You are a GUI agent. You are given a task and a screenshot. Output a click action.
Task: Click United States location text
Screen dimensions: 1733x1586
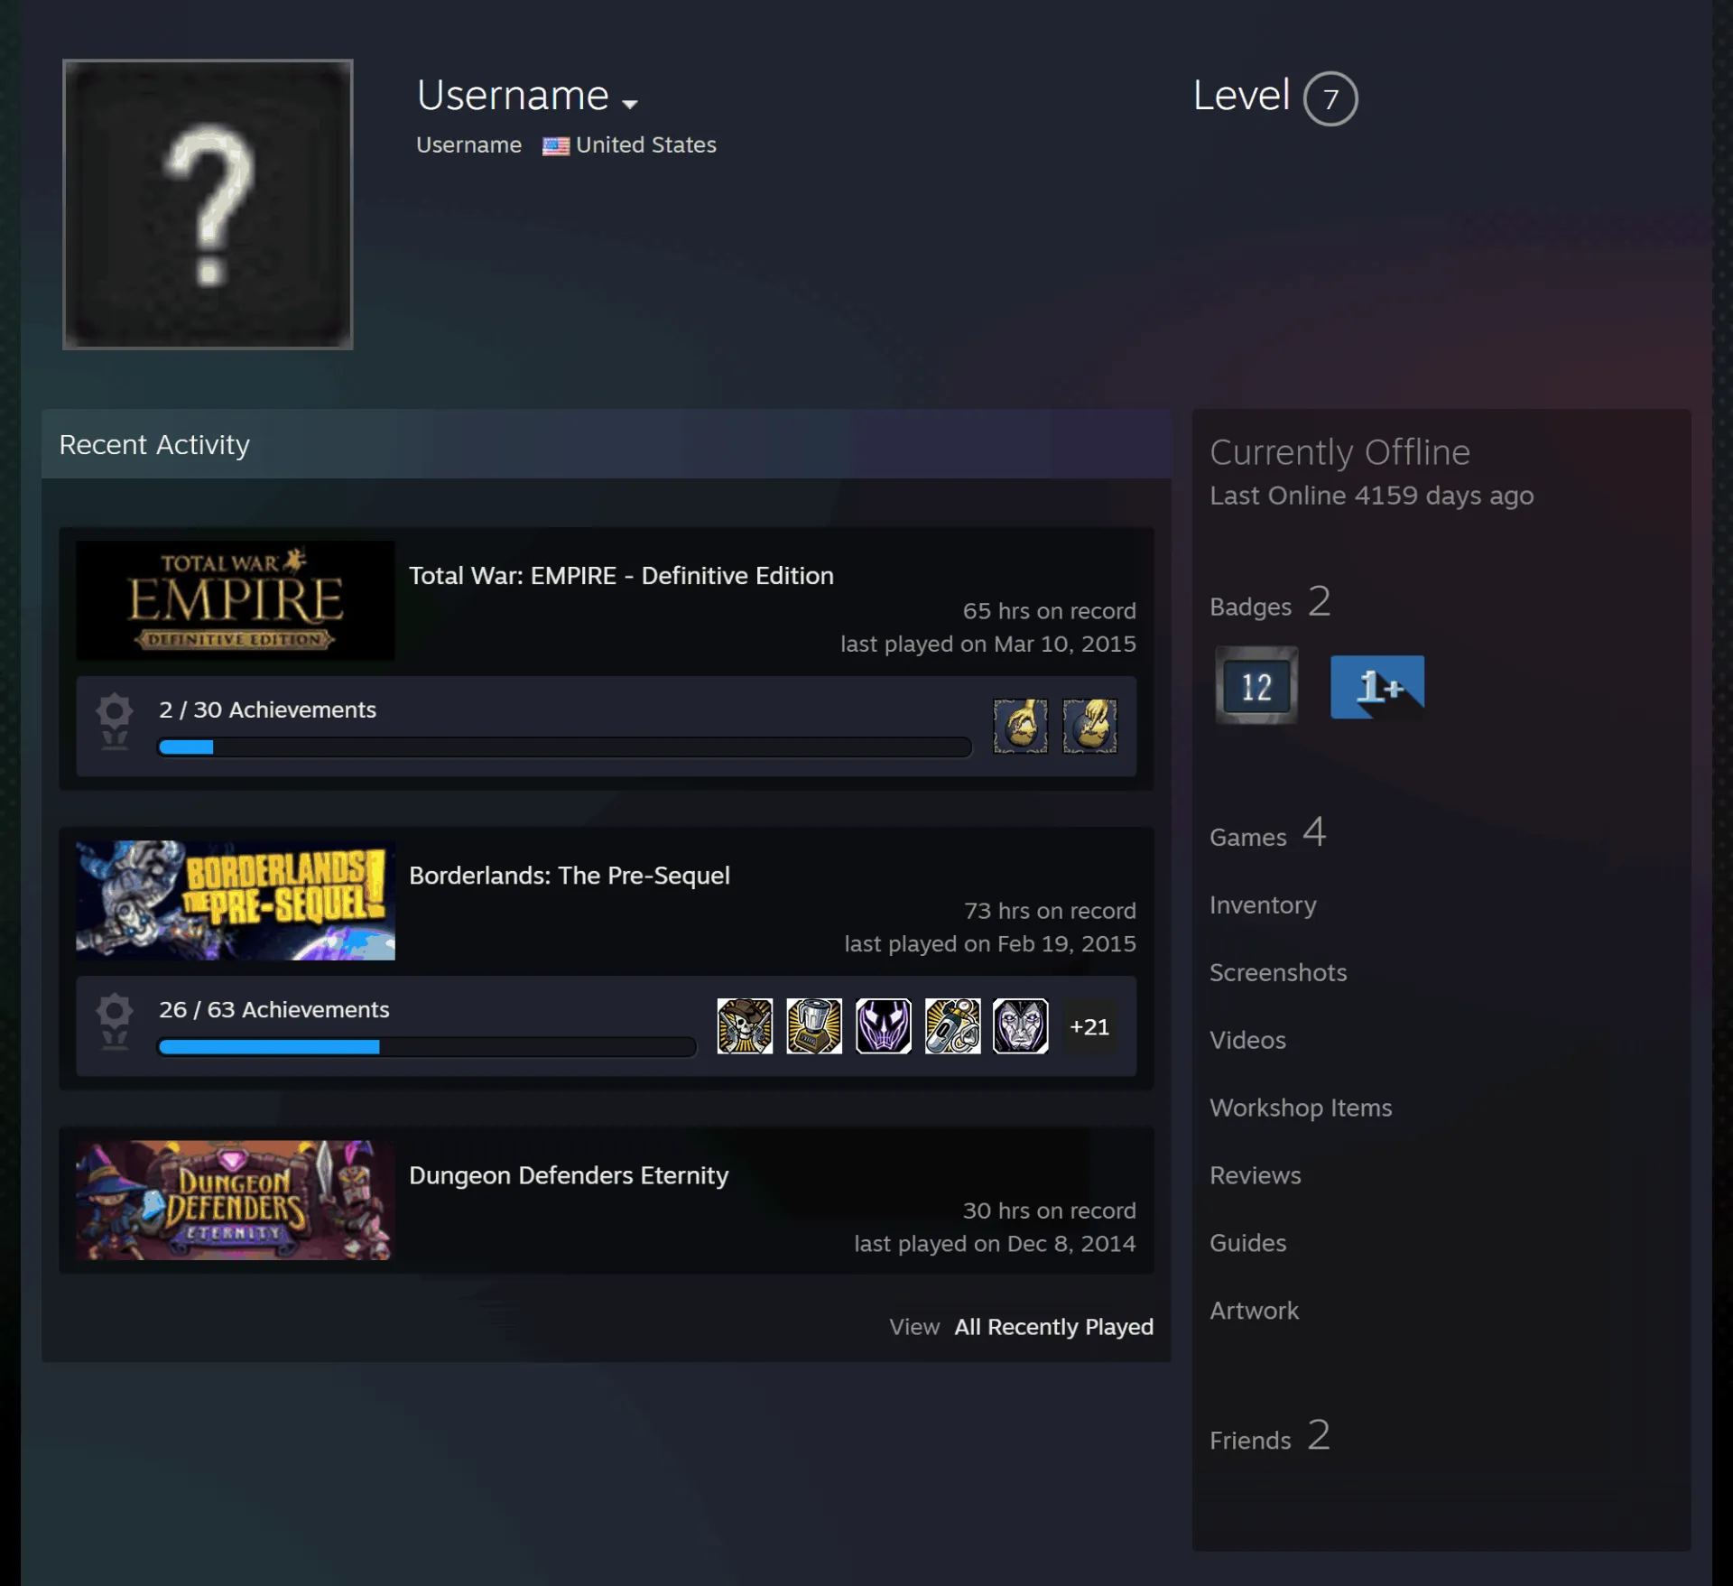coord(646,145)
